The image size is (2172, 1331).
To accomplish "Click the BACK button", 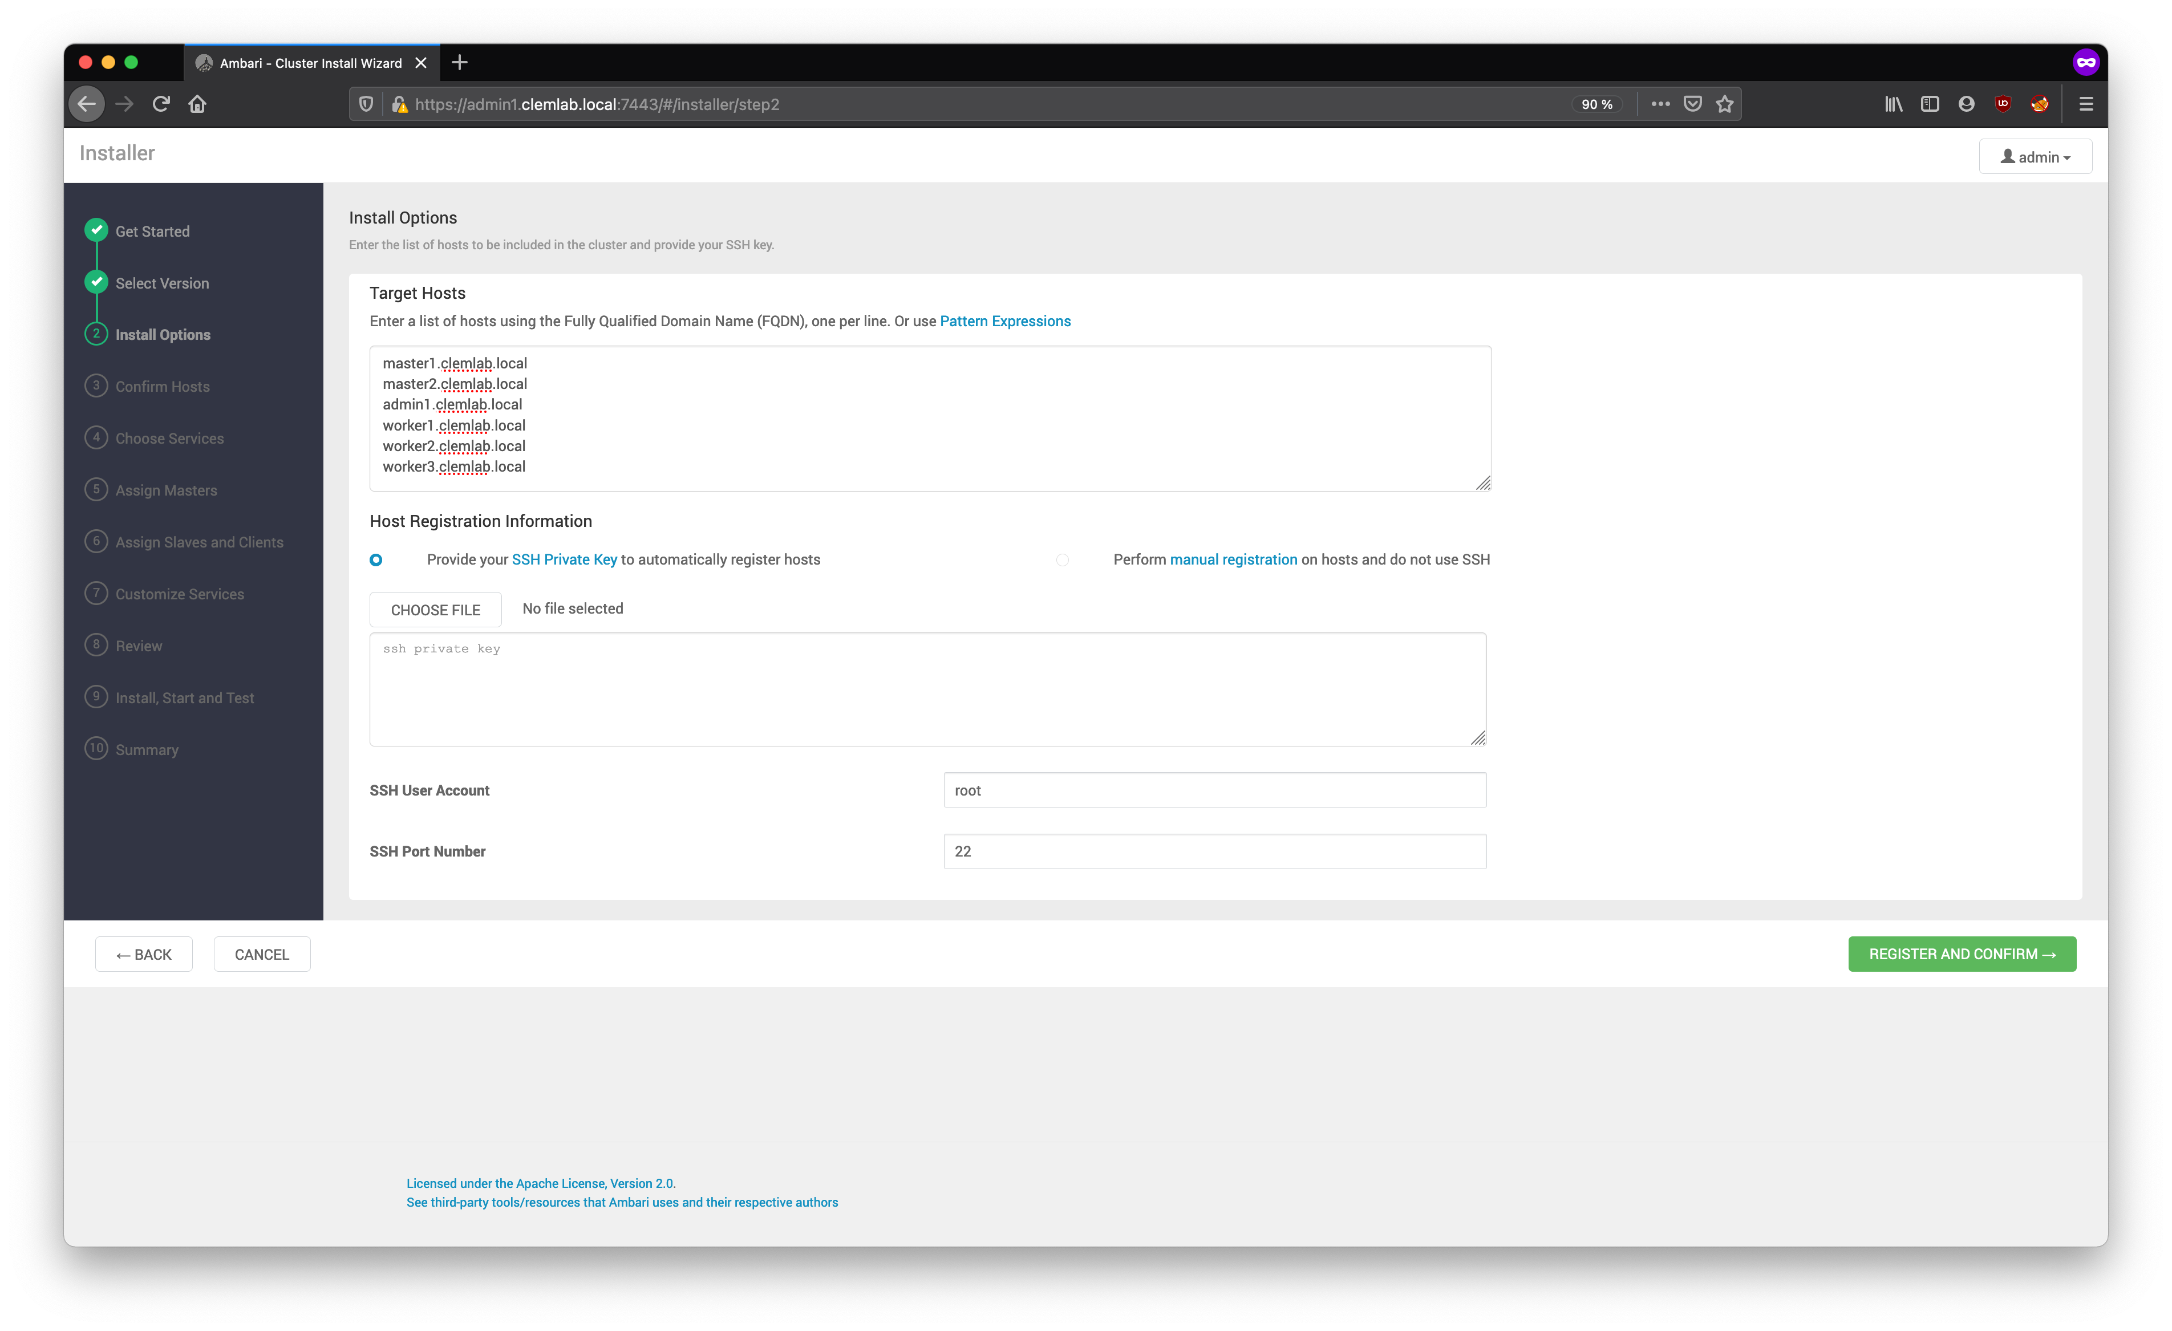I will point(144,955).
